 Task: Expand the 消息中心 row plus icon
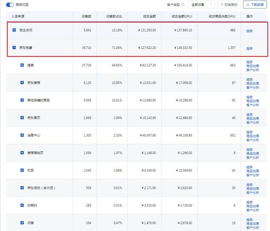pyautogui.click(x=22, y=135)
